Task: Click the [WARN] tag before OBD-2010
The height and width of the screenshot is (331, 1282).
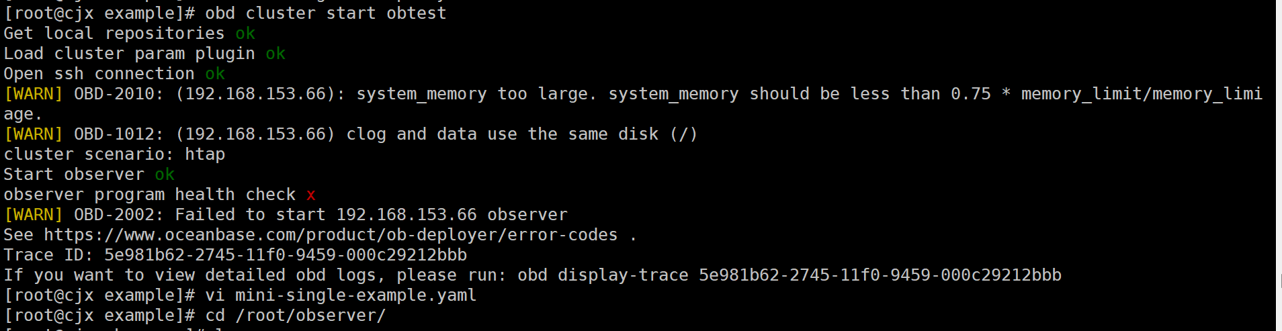Action: 34,94
